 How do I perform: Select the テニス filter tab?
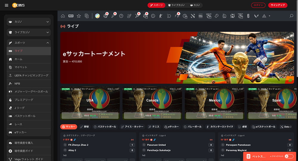click(154, 127)
